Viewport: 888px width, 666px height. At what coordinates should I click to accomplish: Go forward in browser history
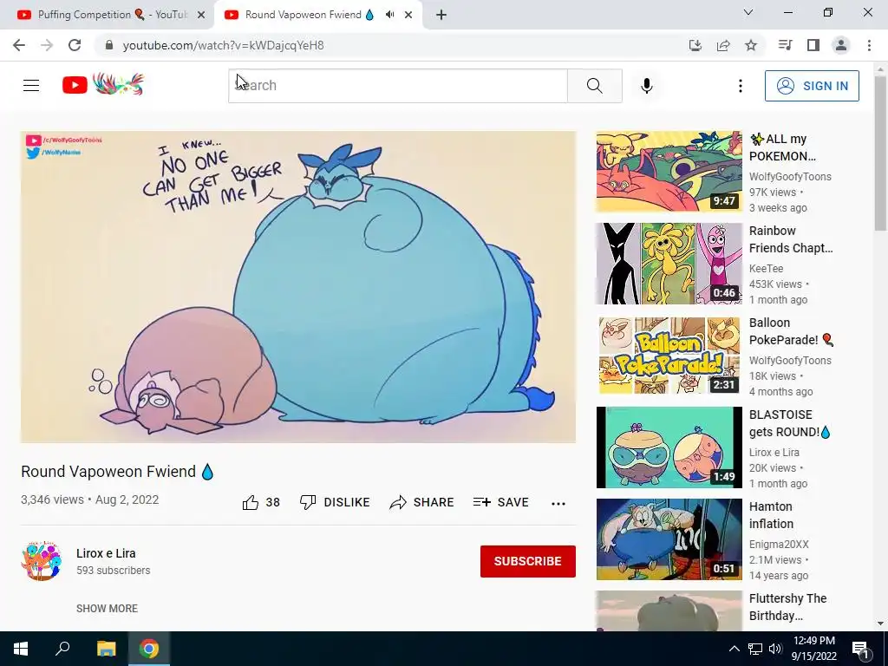pyautogui.click(x=47, y=45)
